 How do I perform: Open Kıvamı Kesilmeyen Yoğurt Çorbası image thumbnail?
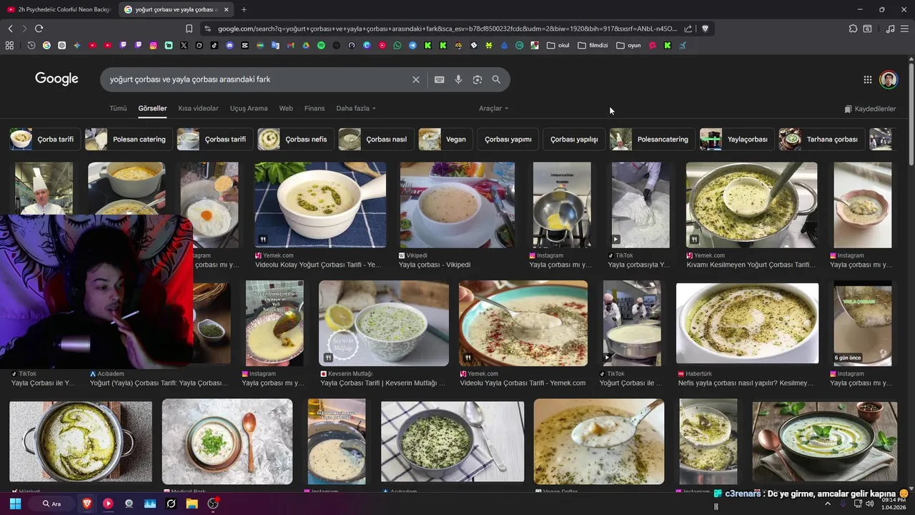(751, 205)
